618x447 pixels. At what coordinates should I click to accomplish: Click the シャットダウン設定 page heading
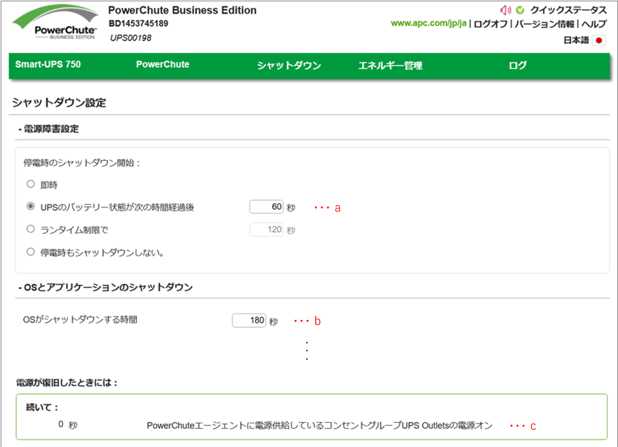pos(59,103)
